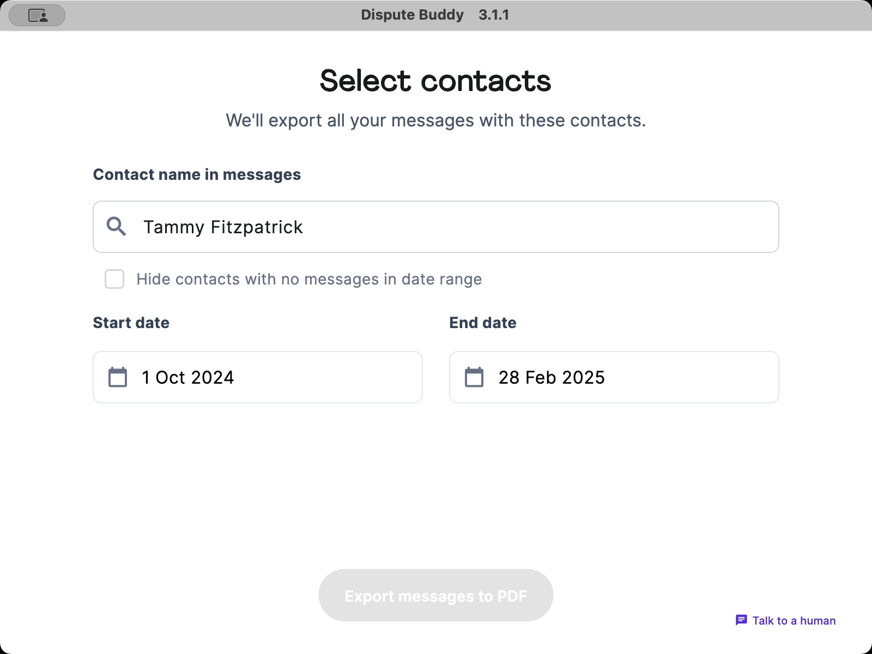Click the 1 Oct 2024 date text
Image resolution: width=872 pixels, height=654 pixels.
pyautogui.click(x=188, y=377)
